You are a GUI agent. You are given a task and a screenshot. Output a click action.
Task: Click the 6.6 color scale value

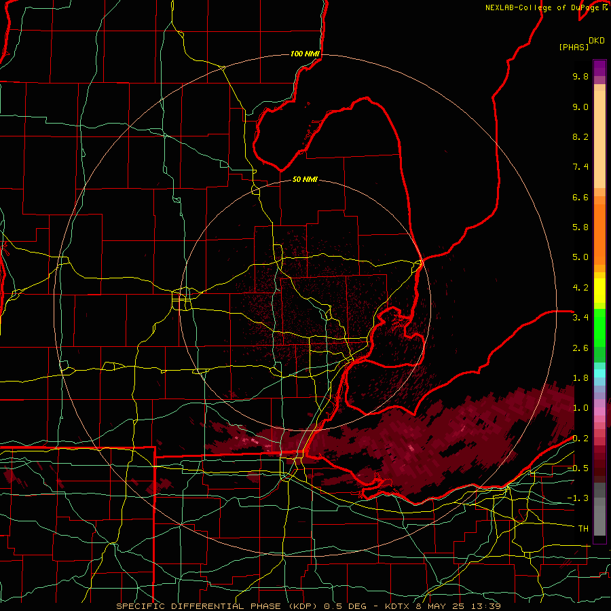pyautogui.click(x=580, y=197)
